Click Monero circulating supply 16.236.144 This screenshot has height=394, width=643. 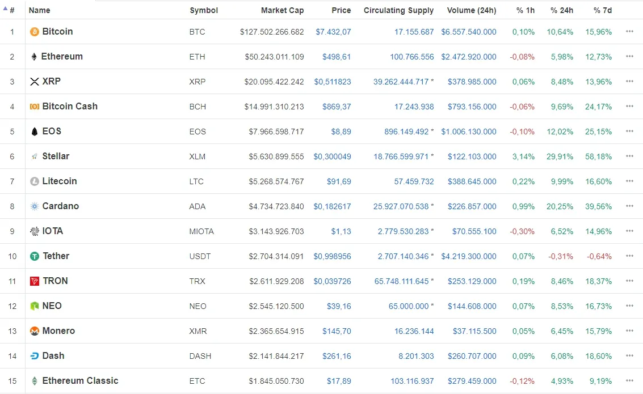tap(414, 331)
